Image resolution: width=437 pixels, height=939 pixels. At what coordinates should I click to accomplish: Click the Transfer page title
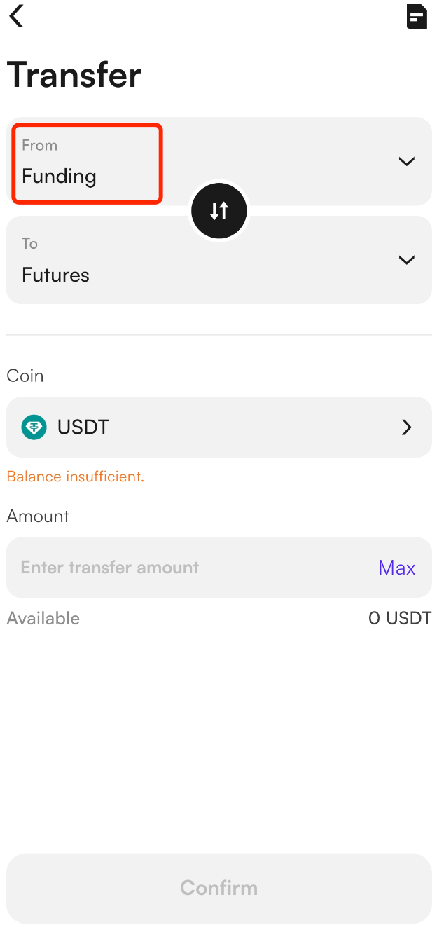74,74
